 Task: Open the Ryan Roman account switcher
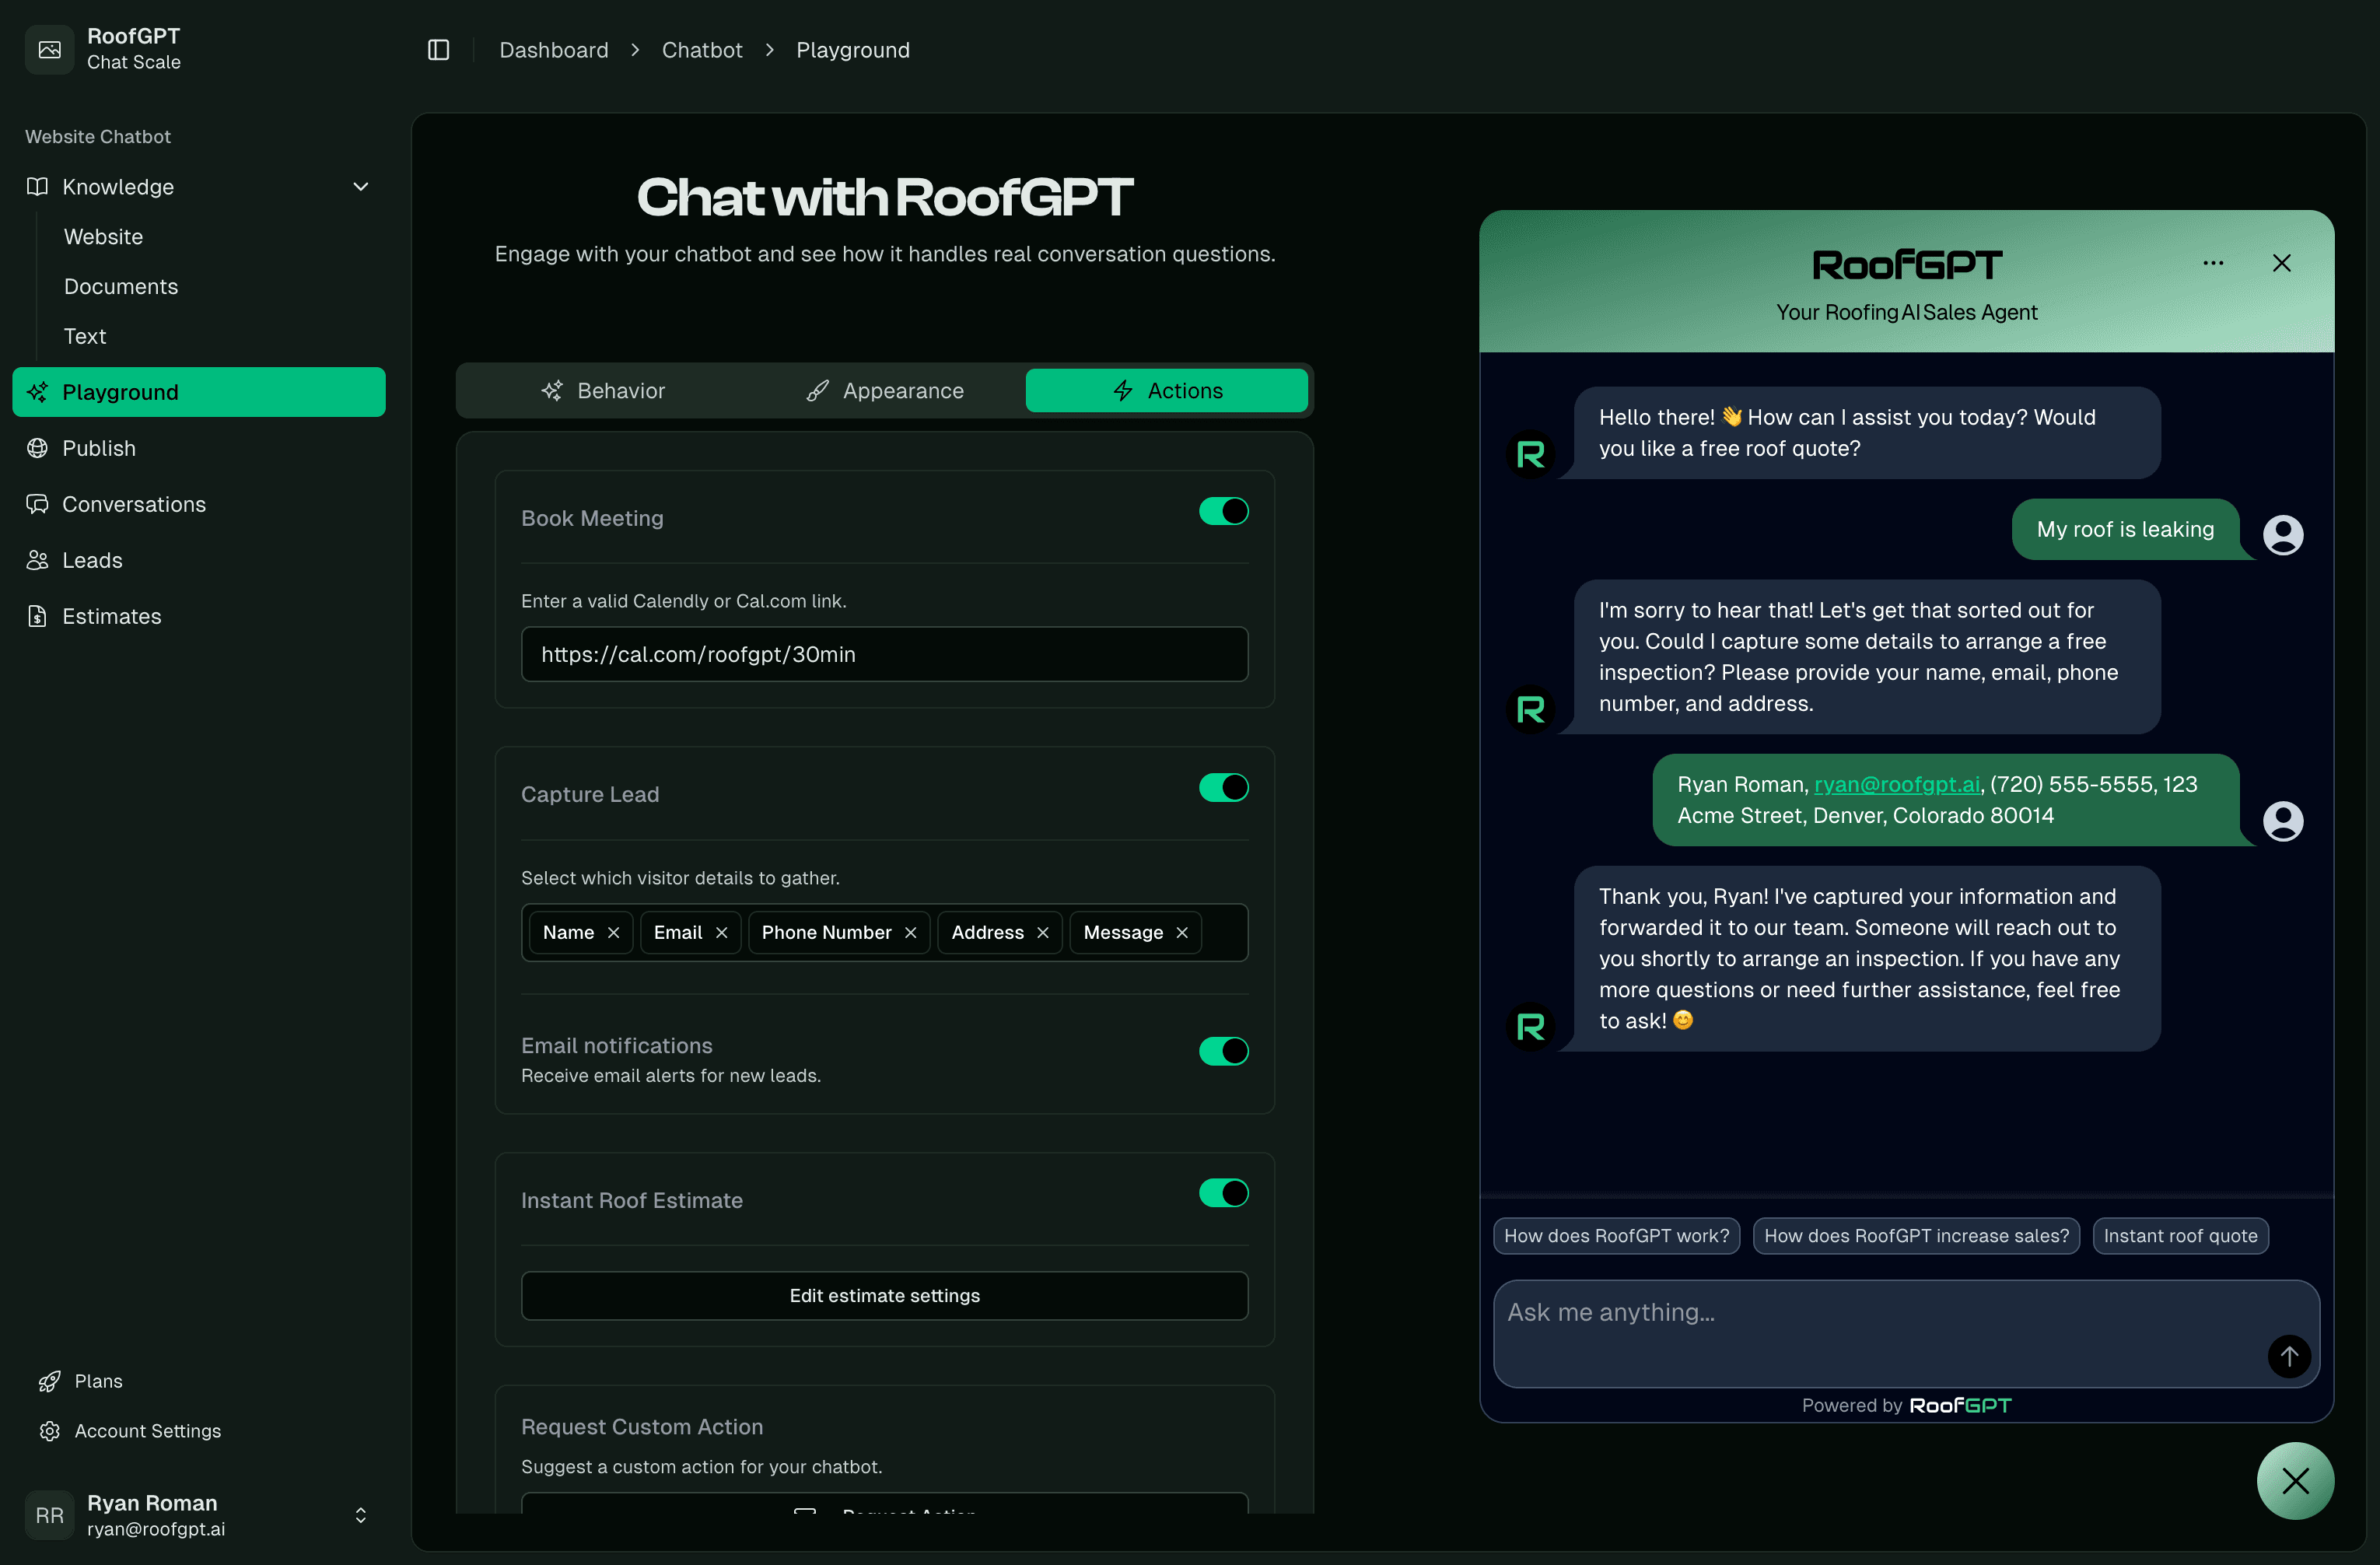tap(198, 1514)
